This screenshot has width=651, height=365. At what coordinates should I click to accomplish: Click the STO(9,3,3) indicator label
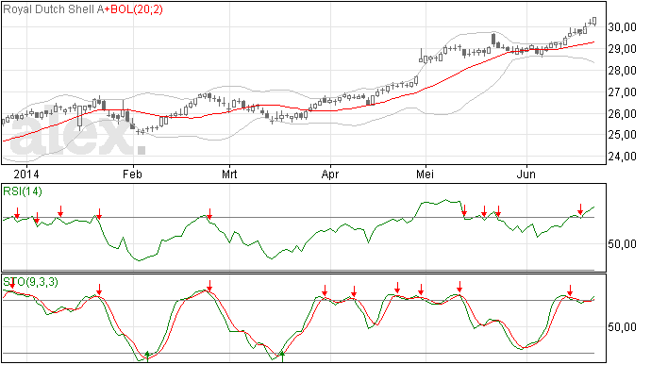(31, 282)
